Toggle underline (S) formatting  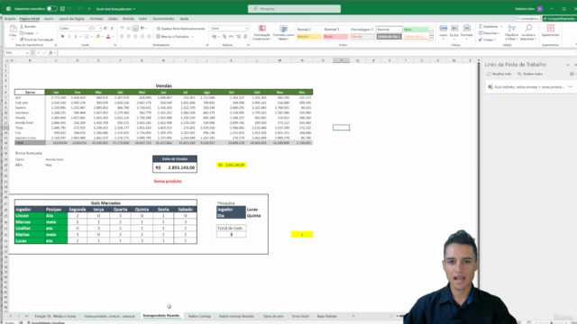click(x=76, y=36)
